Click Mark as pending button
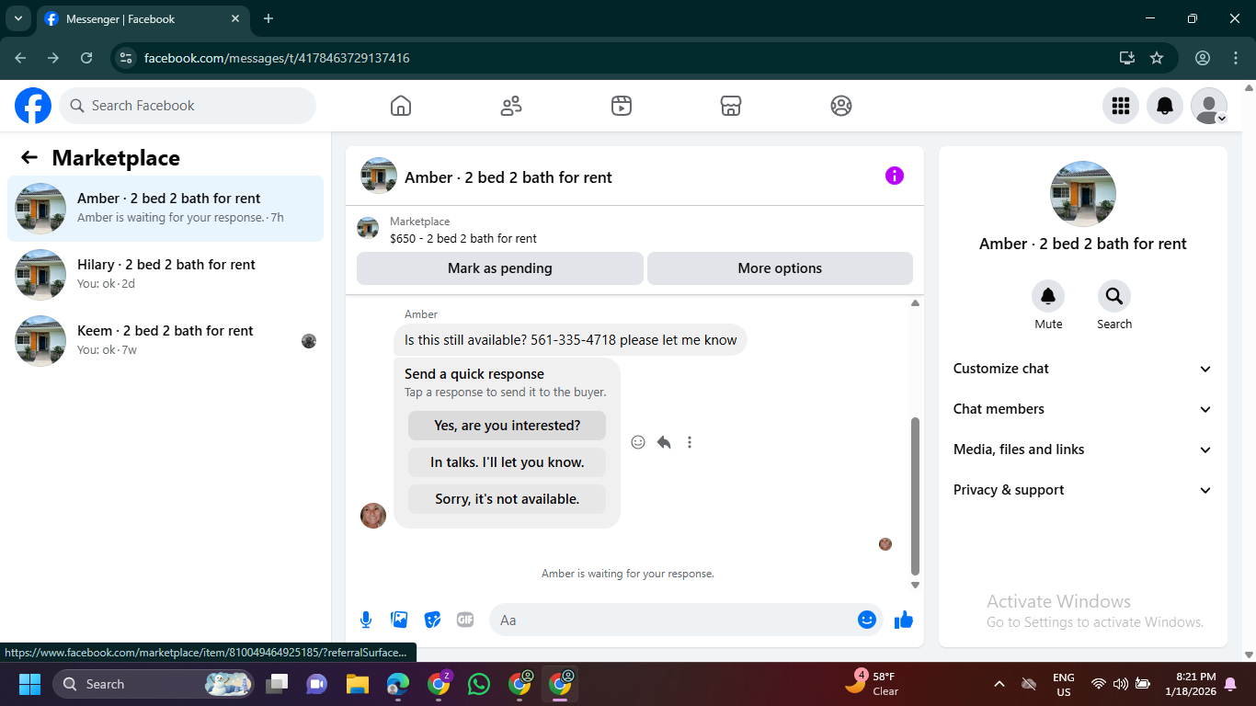The height and width of the screenshot is (706, 1256). (x=500, y=268)
